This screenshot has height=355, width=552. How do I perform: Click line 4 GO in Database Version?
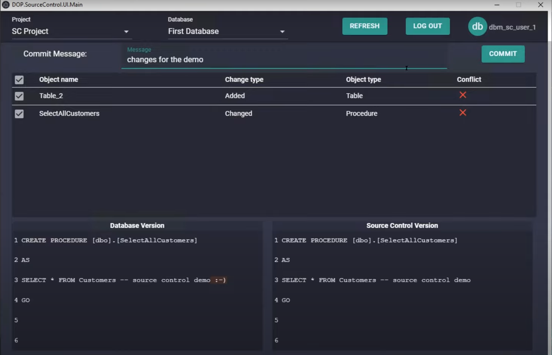pyautogui.click(x=25, y=300)
